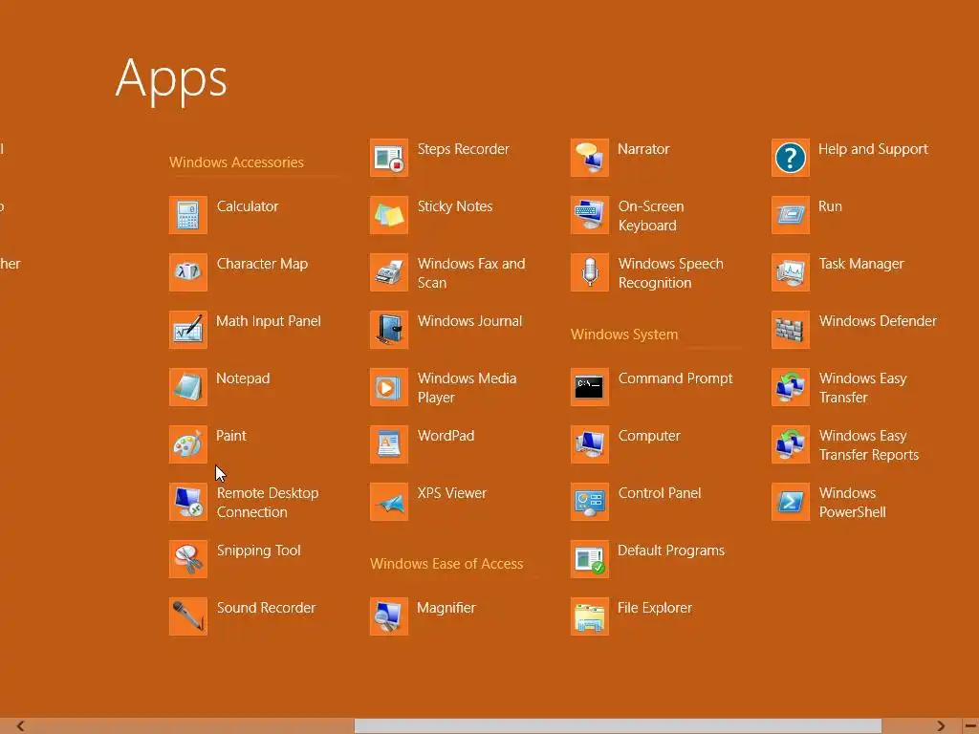Click the "Steps Recorder" label
Image resolution: width=979 pixels, height=734 pixels.
pyautogui.click(x=464, y=149)
